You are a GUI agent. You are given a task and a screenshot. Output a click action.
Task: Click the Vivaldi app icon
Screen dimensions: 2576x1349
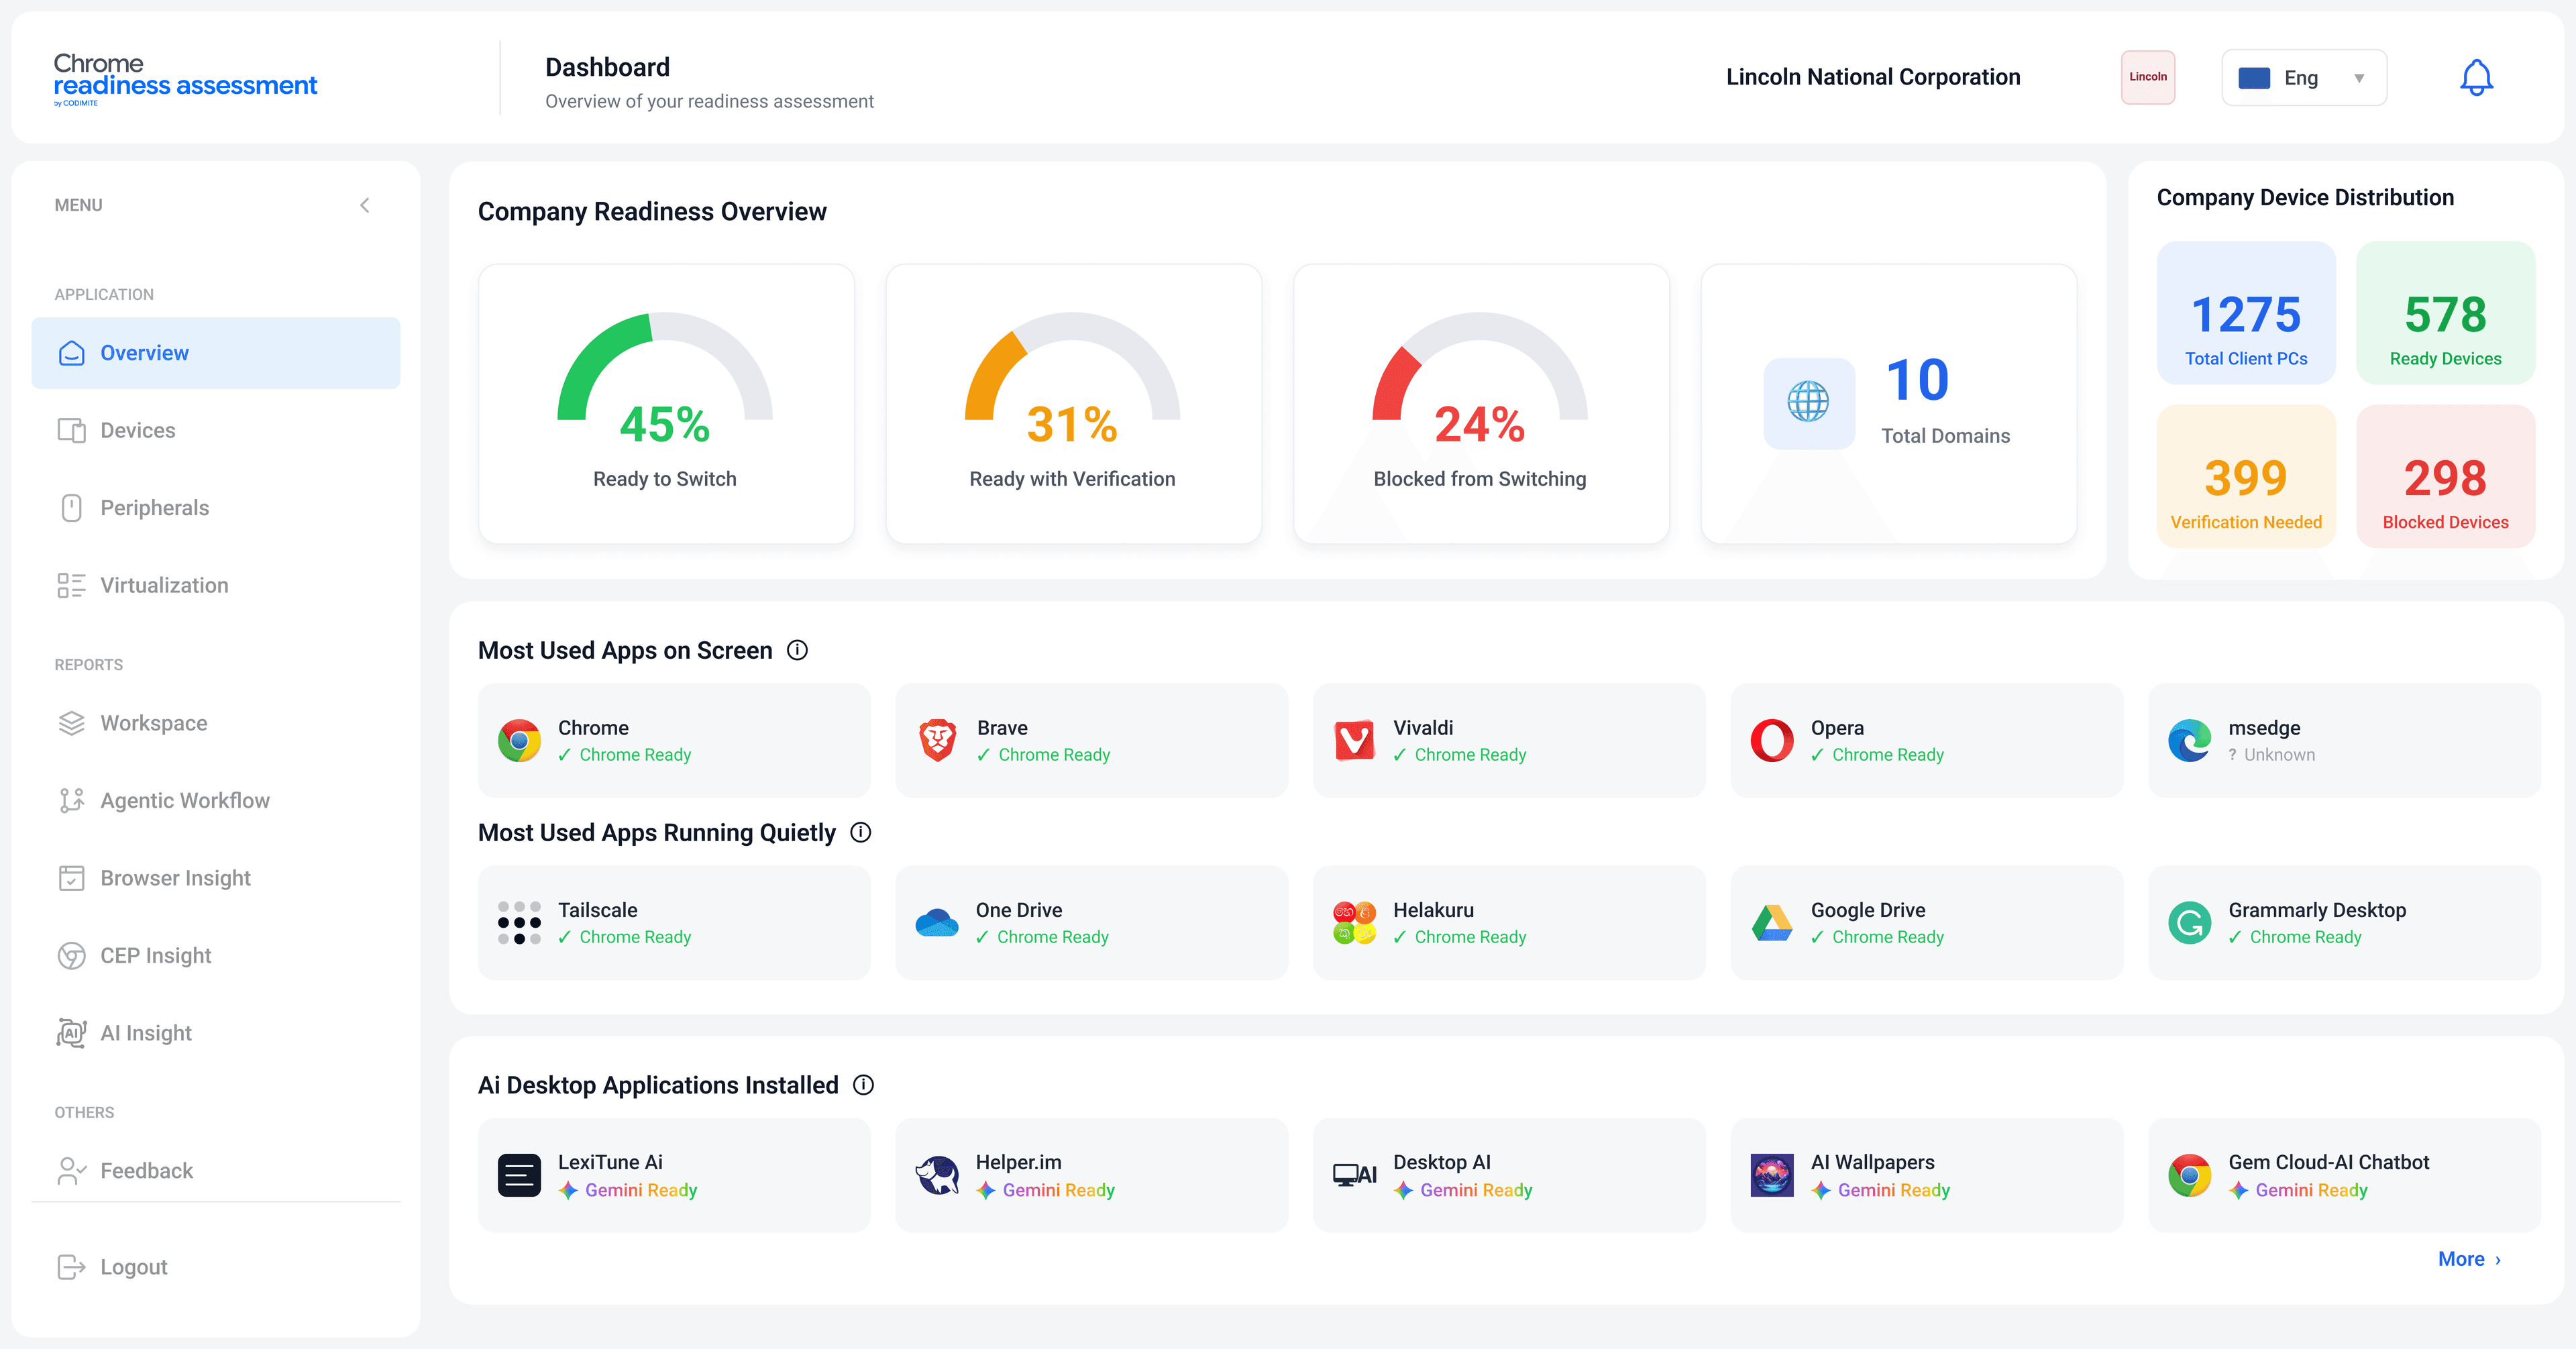(1355, 740)
